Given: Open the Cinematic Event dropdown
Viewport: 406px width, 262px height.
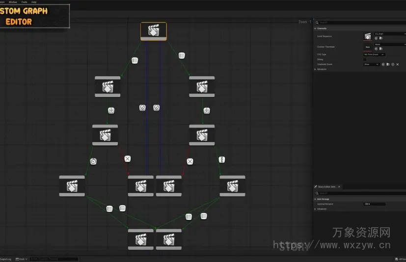Looking at the screenshot, I should (x=371, y=64).
